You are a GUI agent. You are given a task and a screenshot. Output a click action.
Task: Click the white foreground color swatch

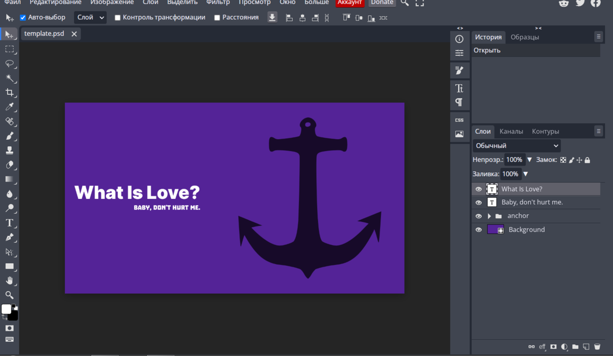[7, 309]
